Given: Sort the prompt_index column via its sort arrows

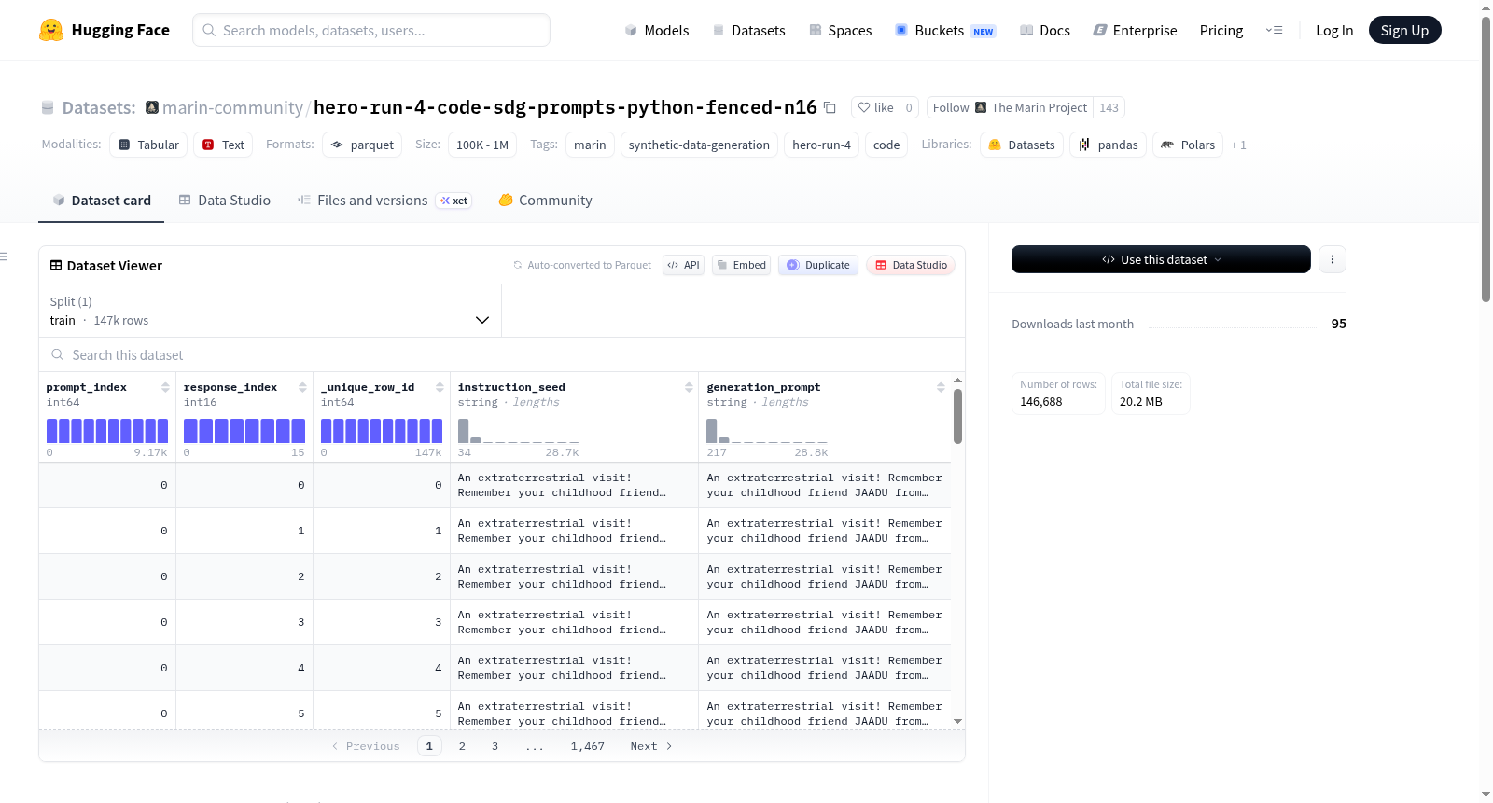Looking at the screenshot, I should point(165,387).
